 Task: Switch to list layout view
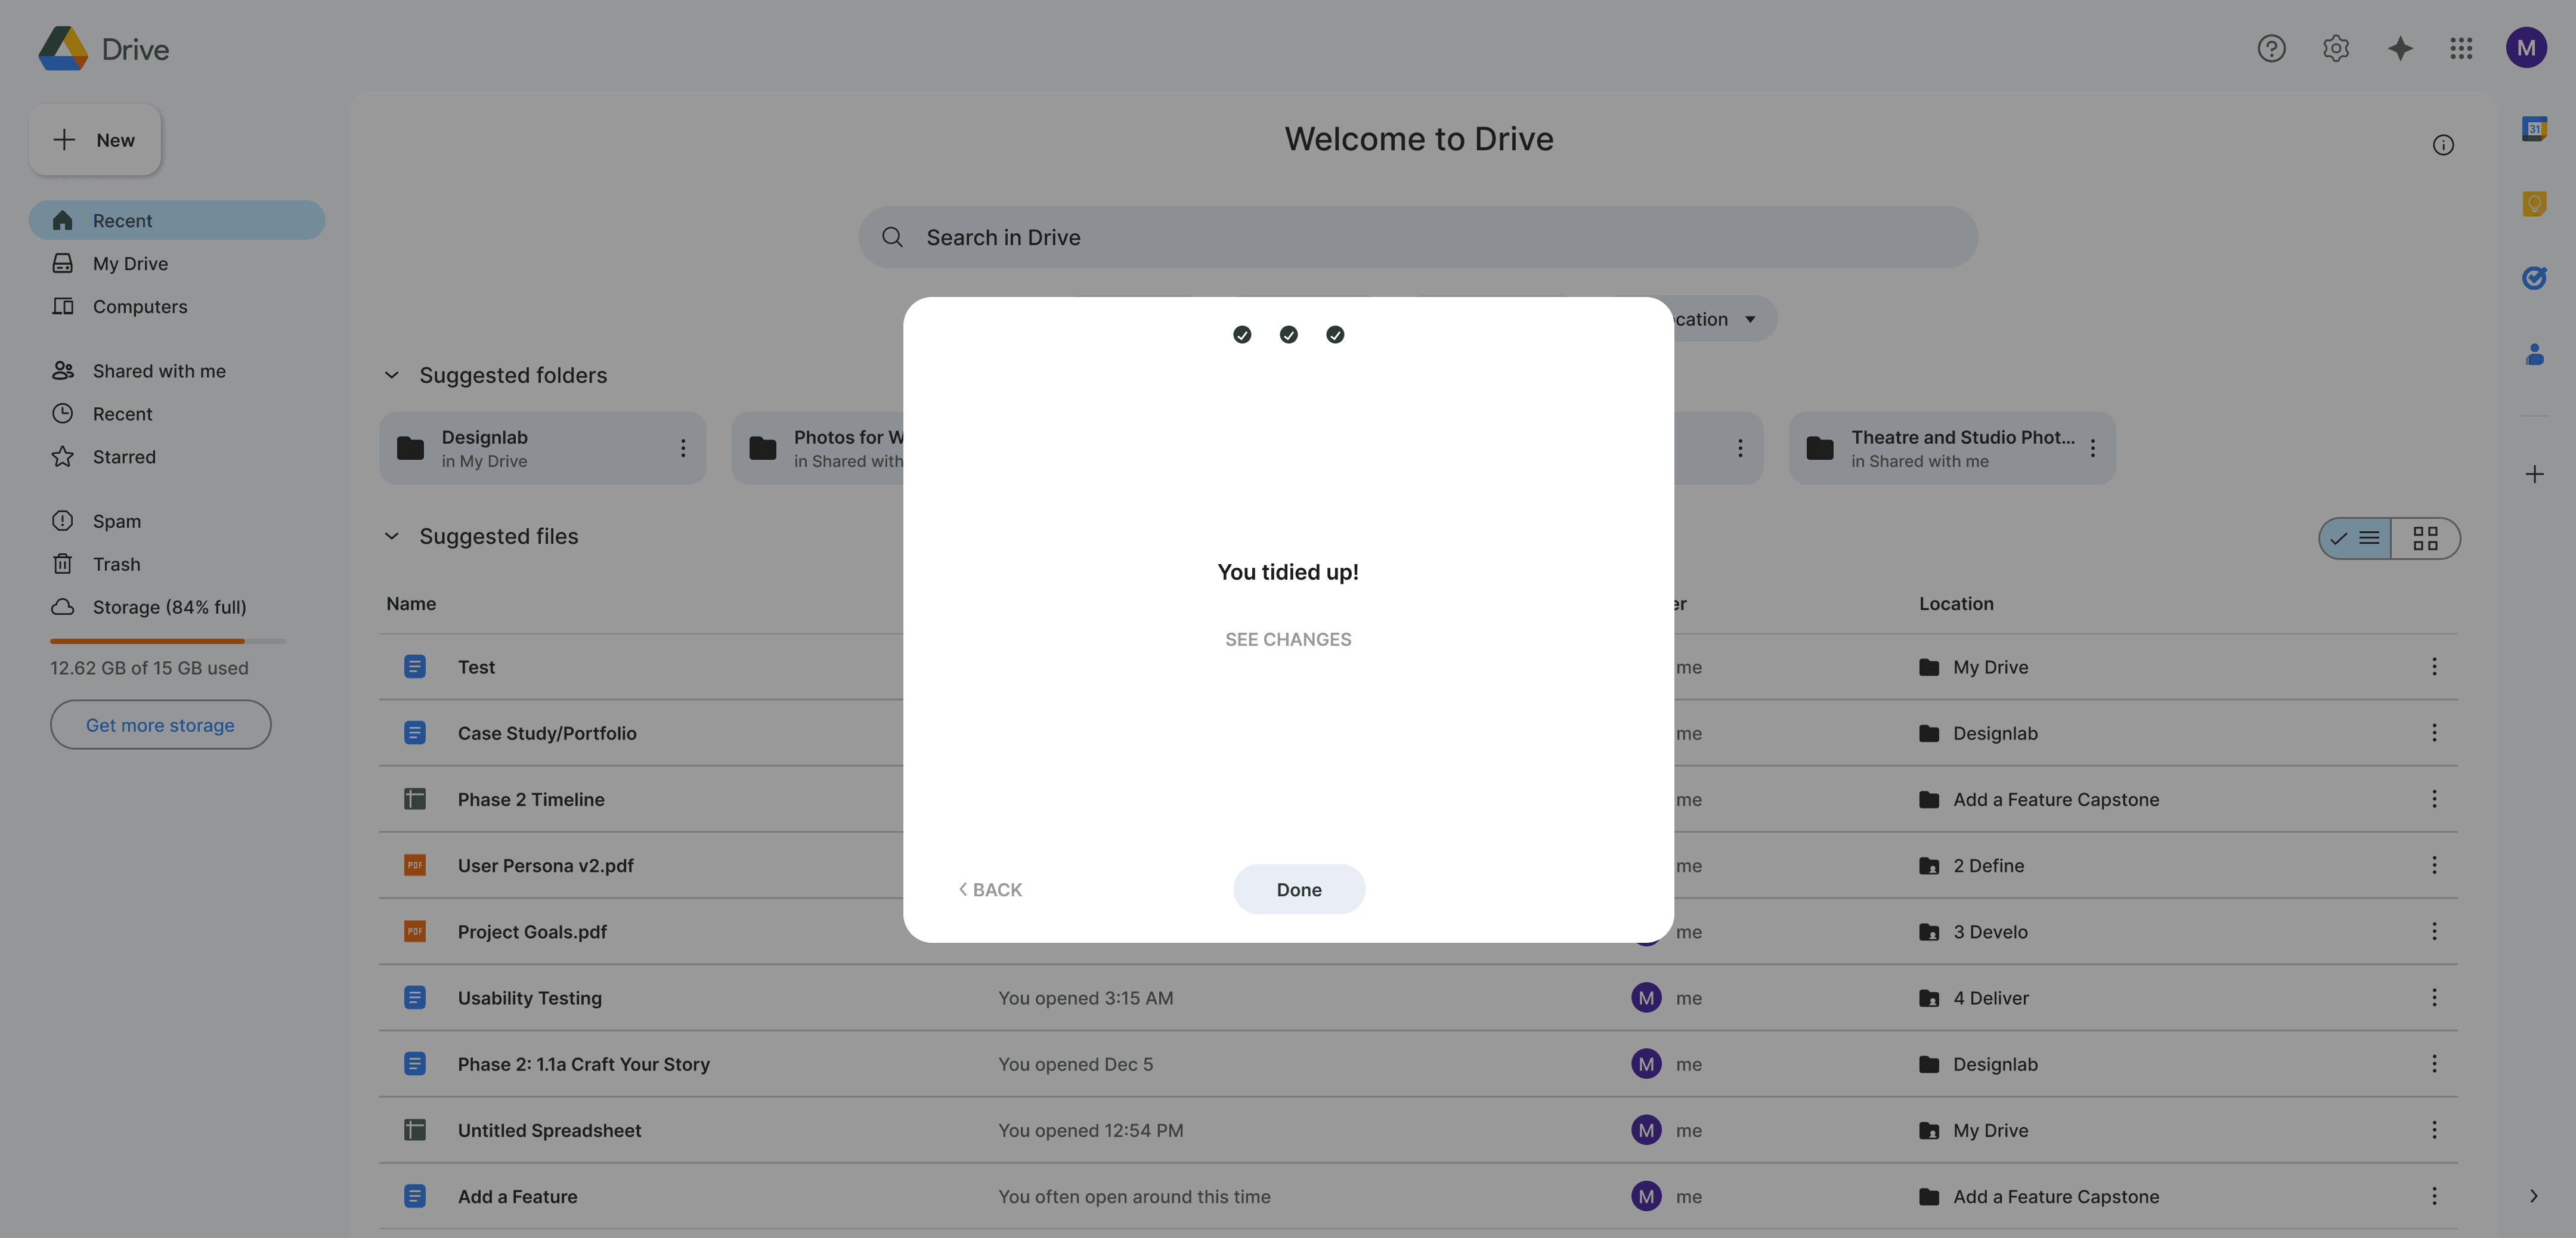click(x=2356, y=539)
